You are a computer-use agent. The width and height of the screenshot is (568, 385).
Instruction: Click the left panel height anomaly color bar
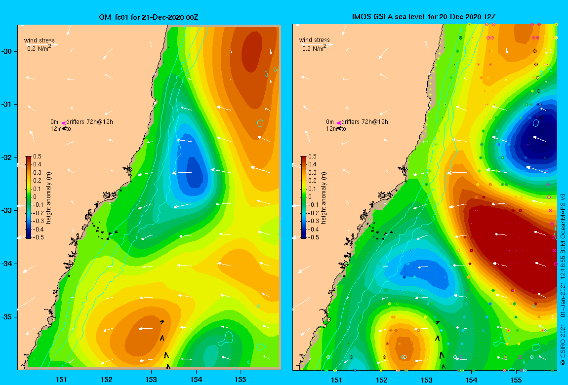[x=29, y=197]
